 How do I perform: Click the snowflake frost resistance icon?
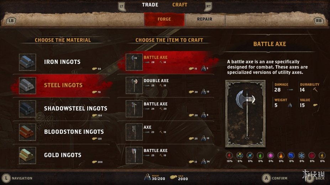click(x=302, y=156)
